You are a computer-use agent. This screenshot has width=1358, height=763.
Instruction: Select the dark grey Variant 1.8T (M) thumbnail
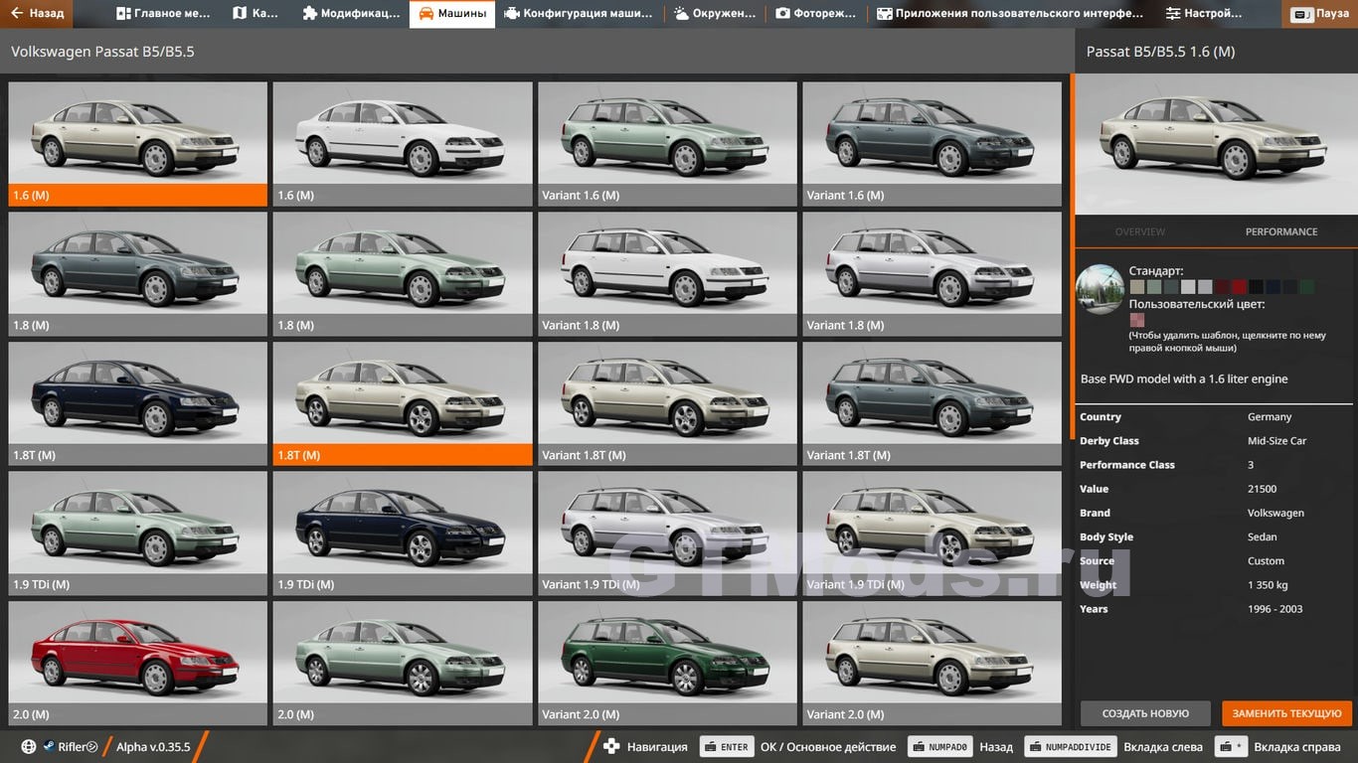933,404
